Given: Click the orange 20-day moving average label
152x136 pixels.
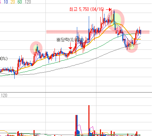Looking at the screenshot, I should click(13, 2).
